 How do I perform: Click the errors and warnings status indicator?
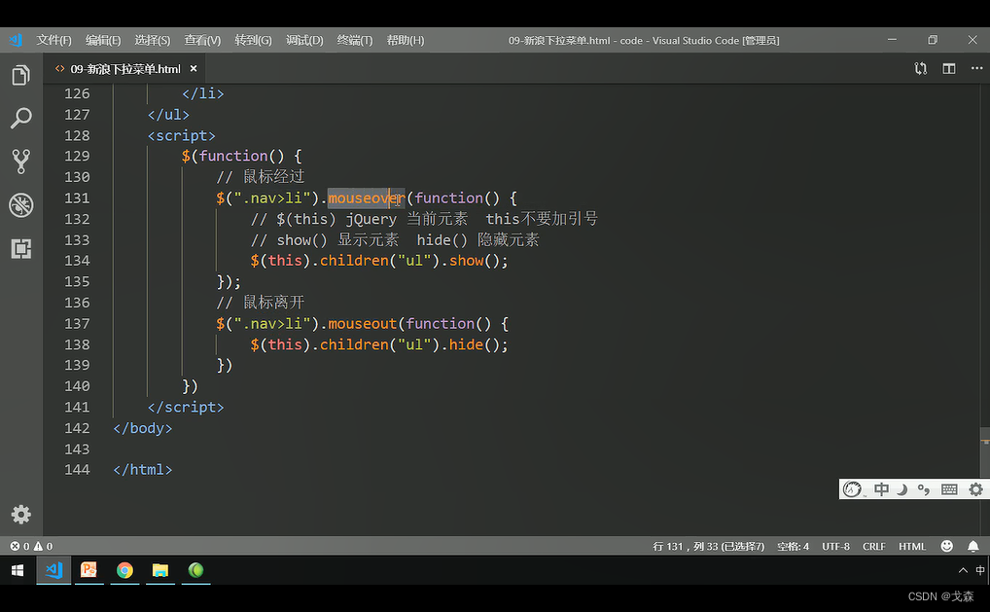click(x=31, y=546)
